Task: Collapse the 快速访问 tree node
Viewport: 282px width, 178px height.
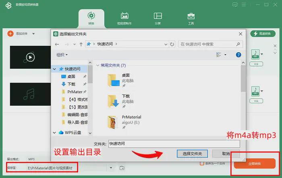Action: pos(55,69)
